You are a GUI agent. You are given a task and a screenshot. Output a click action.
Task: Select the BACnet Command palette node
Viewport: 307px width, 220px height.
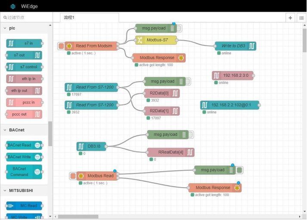tap(24, 172)
